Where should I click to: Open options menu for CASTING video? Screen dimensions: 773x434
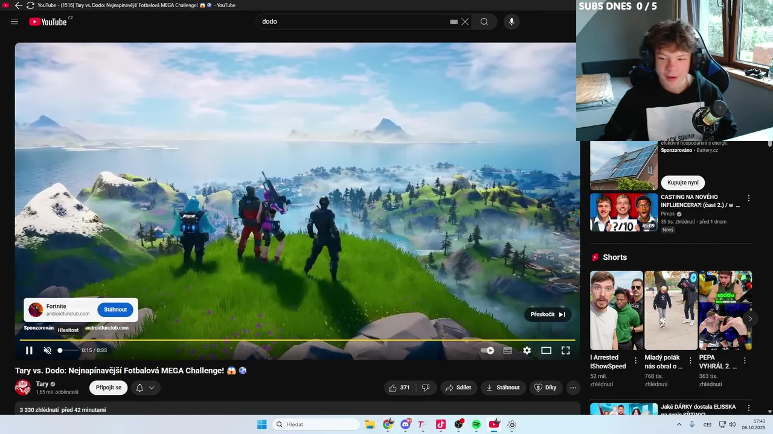click(x=749, y=198)
